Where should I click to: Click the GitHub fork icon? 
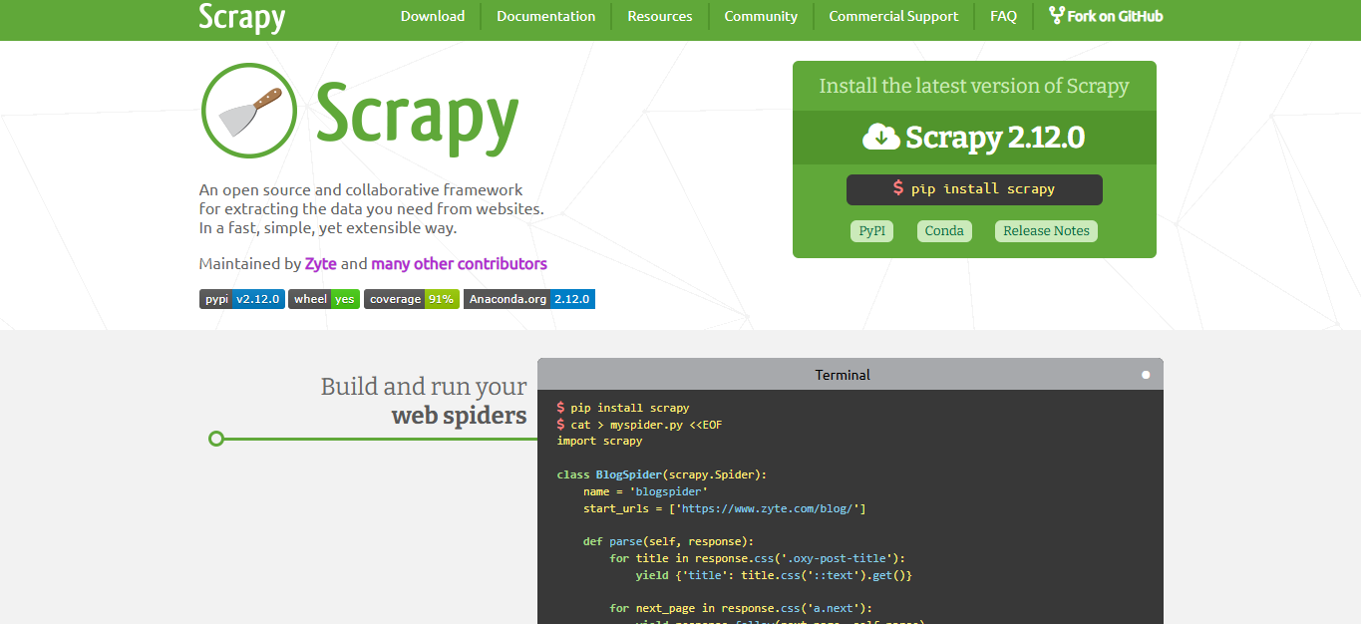[x=1057, y=15]
